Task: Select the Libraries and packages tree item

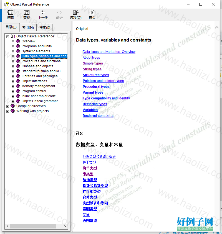Action: click(39, 76)
